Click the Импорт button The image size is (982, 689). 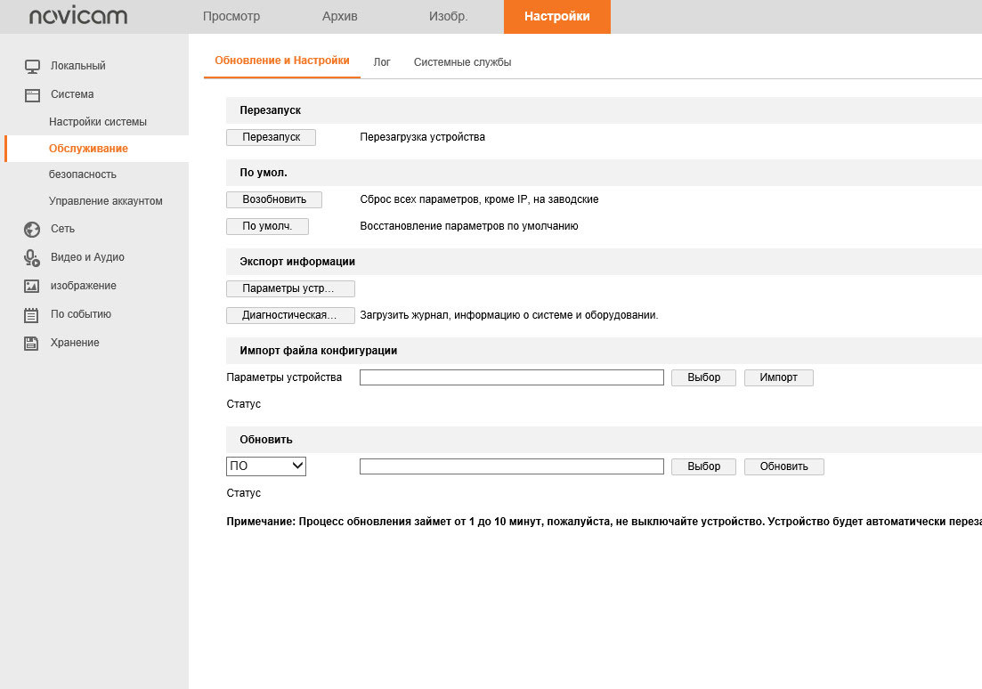[778, 377]
